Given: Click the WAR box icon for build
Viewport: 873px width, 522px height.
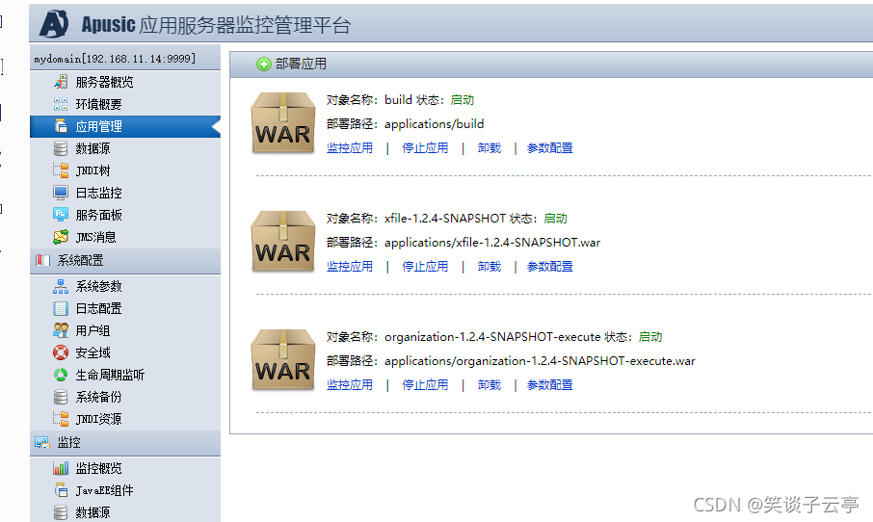Looking at the screenshot, I should tap(283, 123).
